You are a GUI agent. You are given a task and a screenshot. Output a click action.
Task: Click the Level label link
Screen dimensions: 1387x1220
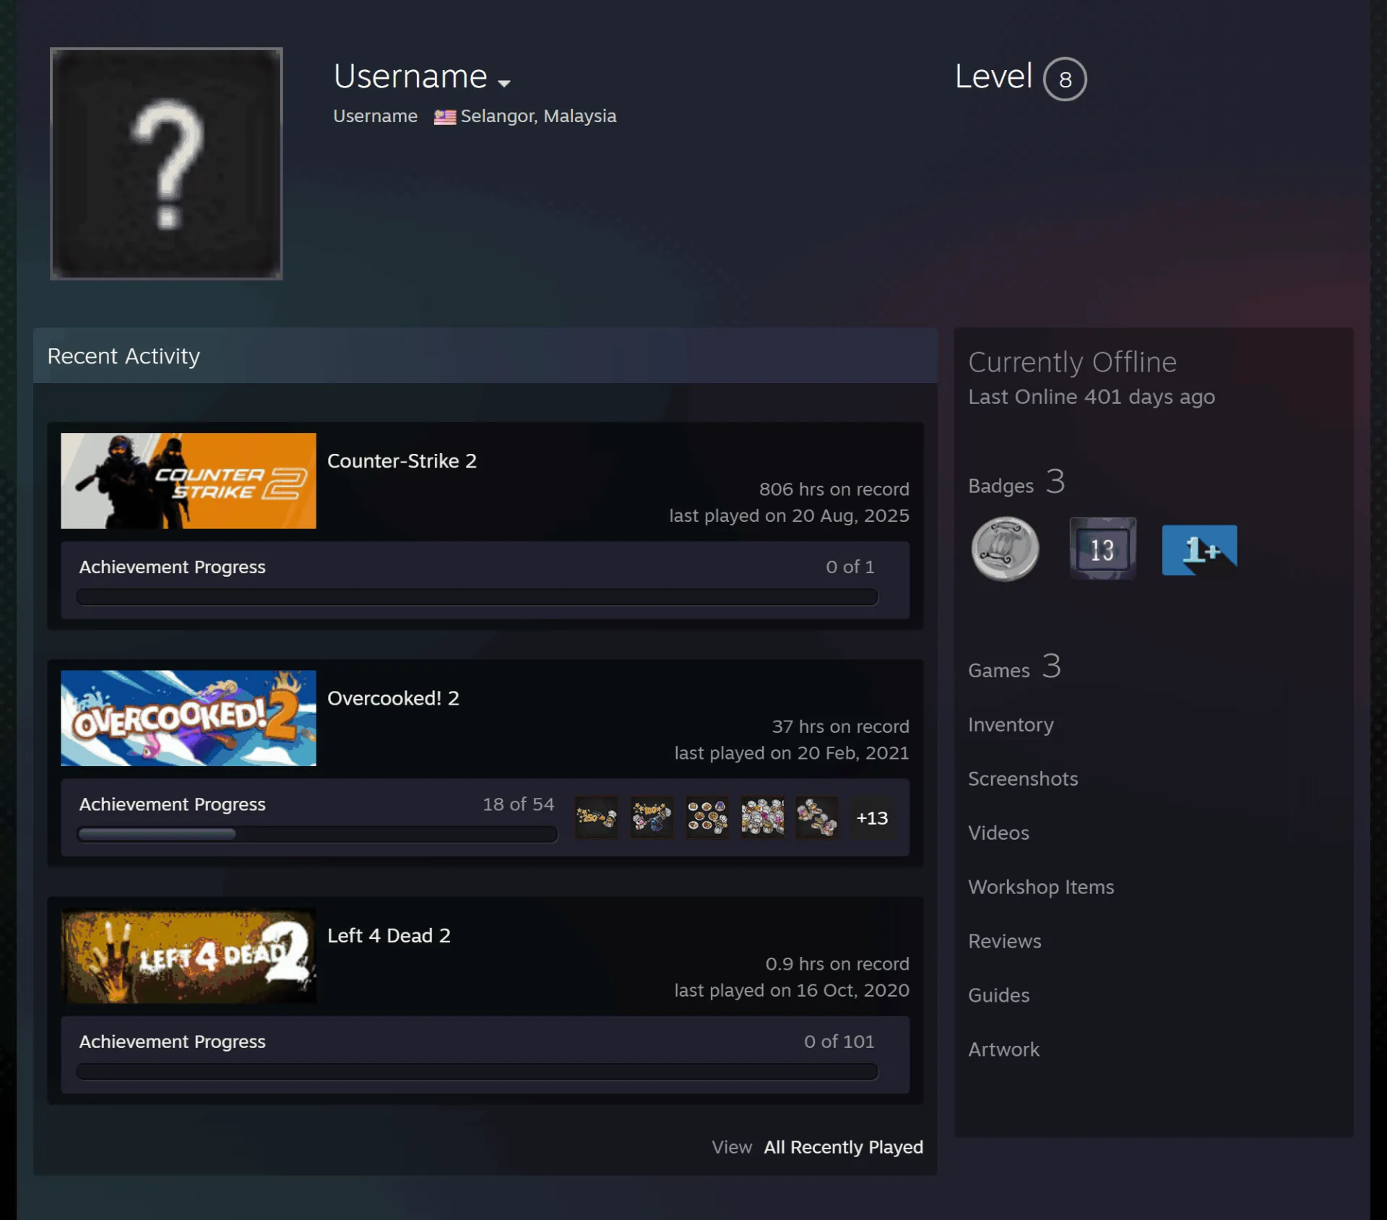993,77
